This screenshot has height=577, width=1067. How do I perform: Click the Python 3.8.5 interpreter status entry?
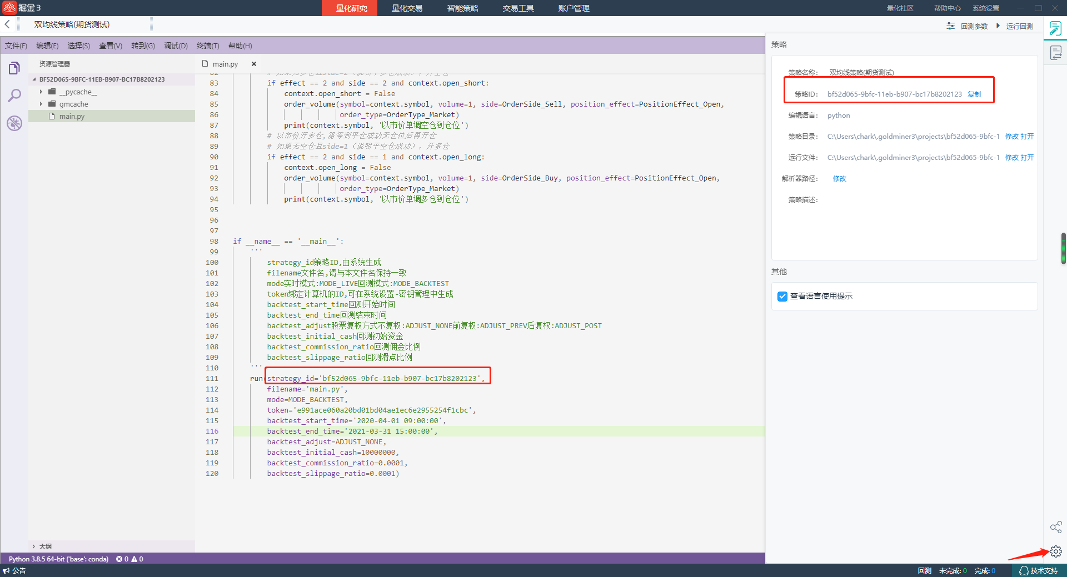pyautogui.click(x=58, y=559)
